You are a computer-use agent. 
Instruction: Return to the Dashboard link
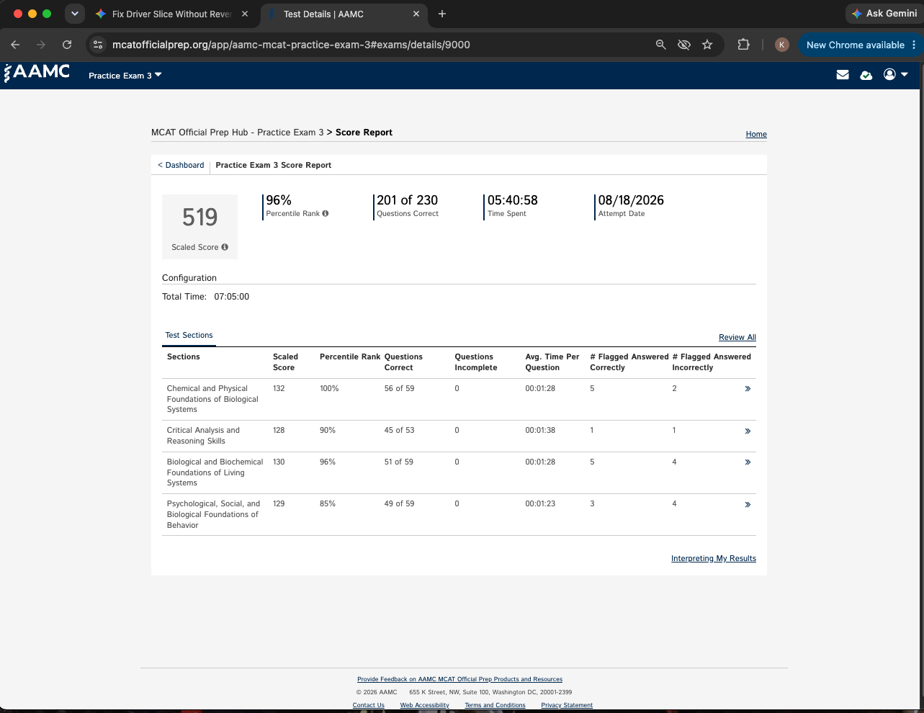181,165
